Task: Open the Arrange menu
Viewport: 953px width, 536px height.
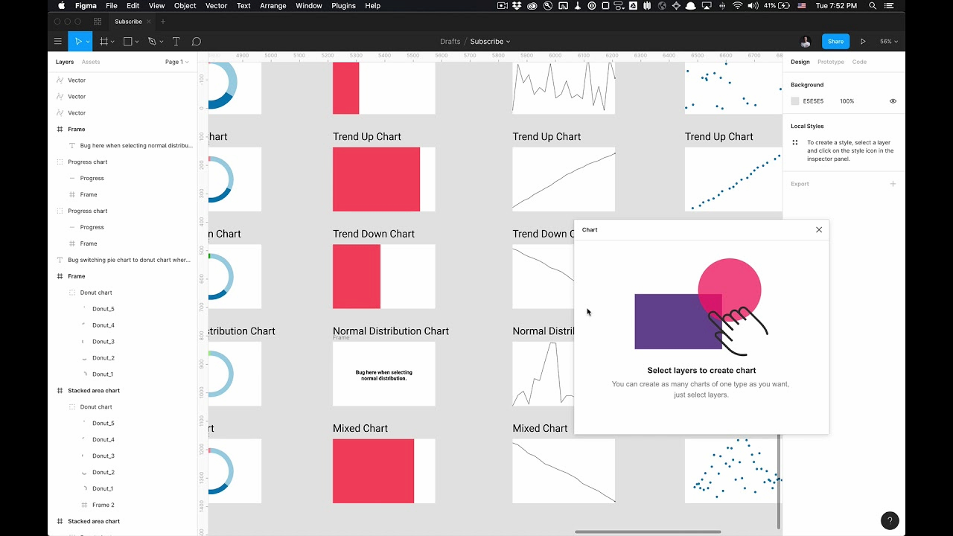Action: [272, 5]
